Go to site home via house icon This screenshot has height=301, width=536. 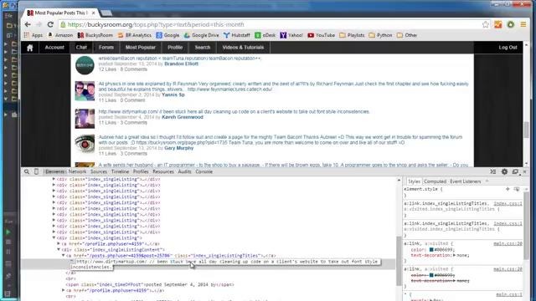tap(30, 48)
